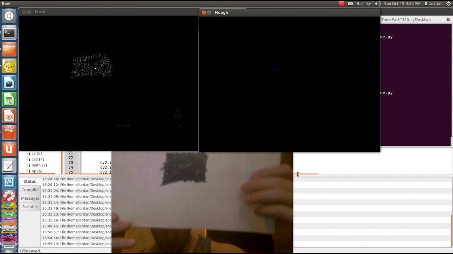Switch to the Status tab in Geany

(30, 181)
